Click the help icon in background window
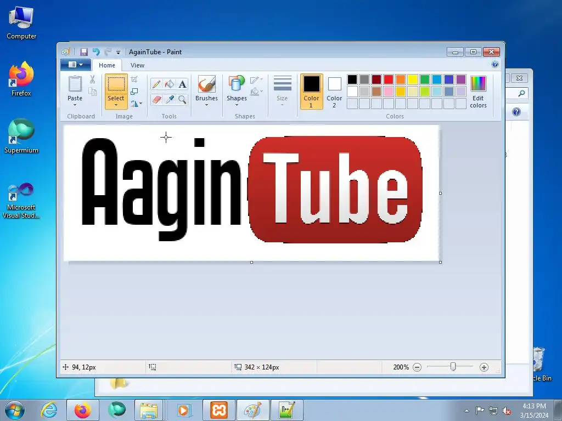 (516, 112)
